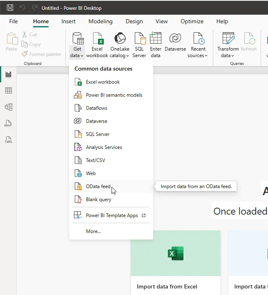Switch to Model view in sidebar

(9, 107)
